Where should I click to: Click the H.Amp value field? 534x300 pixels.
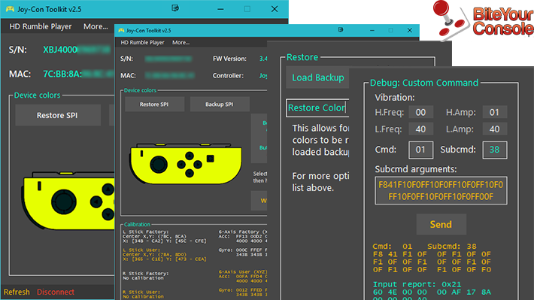pos(494,112)
